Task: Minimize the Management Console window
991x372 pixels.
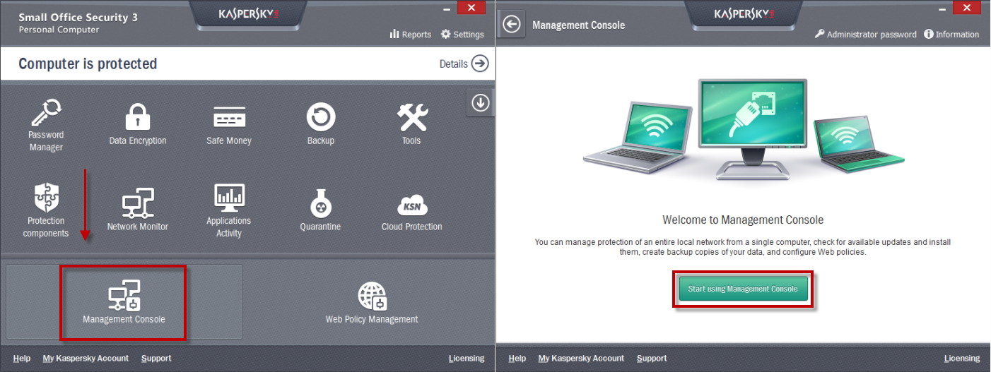Action: click(941, 8)
